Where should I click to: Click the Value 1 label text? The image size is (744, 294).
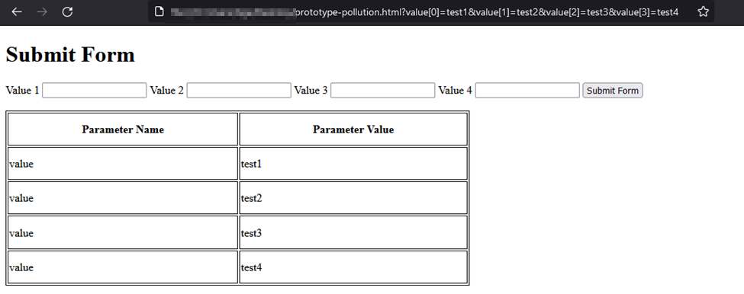[22, 91]
